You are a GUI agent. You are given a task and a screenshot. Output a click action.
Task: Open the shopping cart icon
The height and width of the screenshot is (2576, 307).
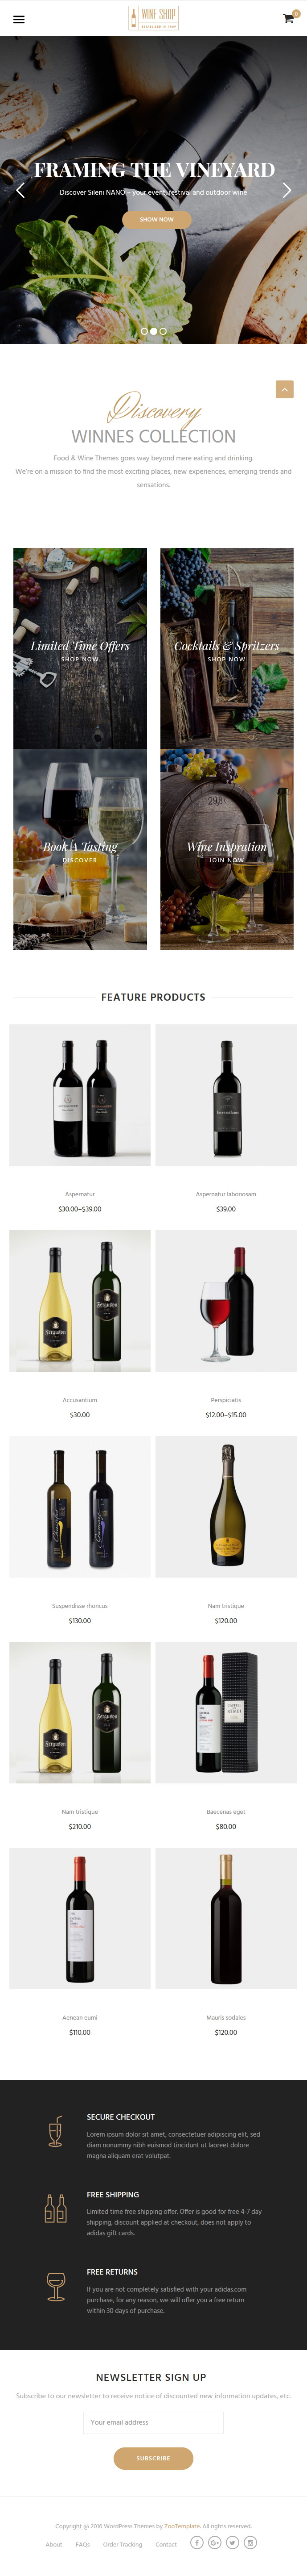289,18
